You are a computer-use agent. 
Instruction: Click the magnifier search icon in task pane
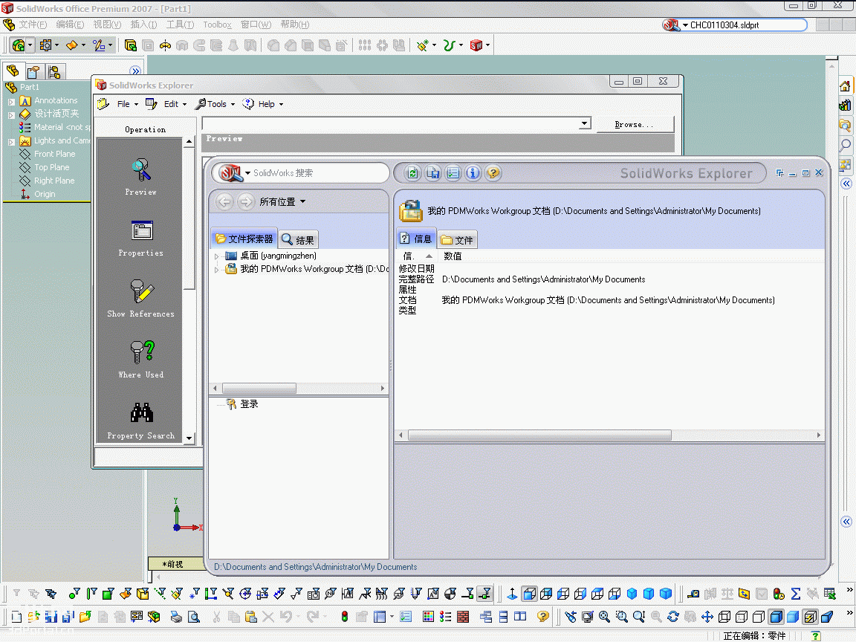pyautogui.click(x=845, y=145)
